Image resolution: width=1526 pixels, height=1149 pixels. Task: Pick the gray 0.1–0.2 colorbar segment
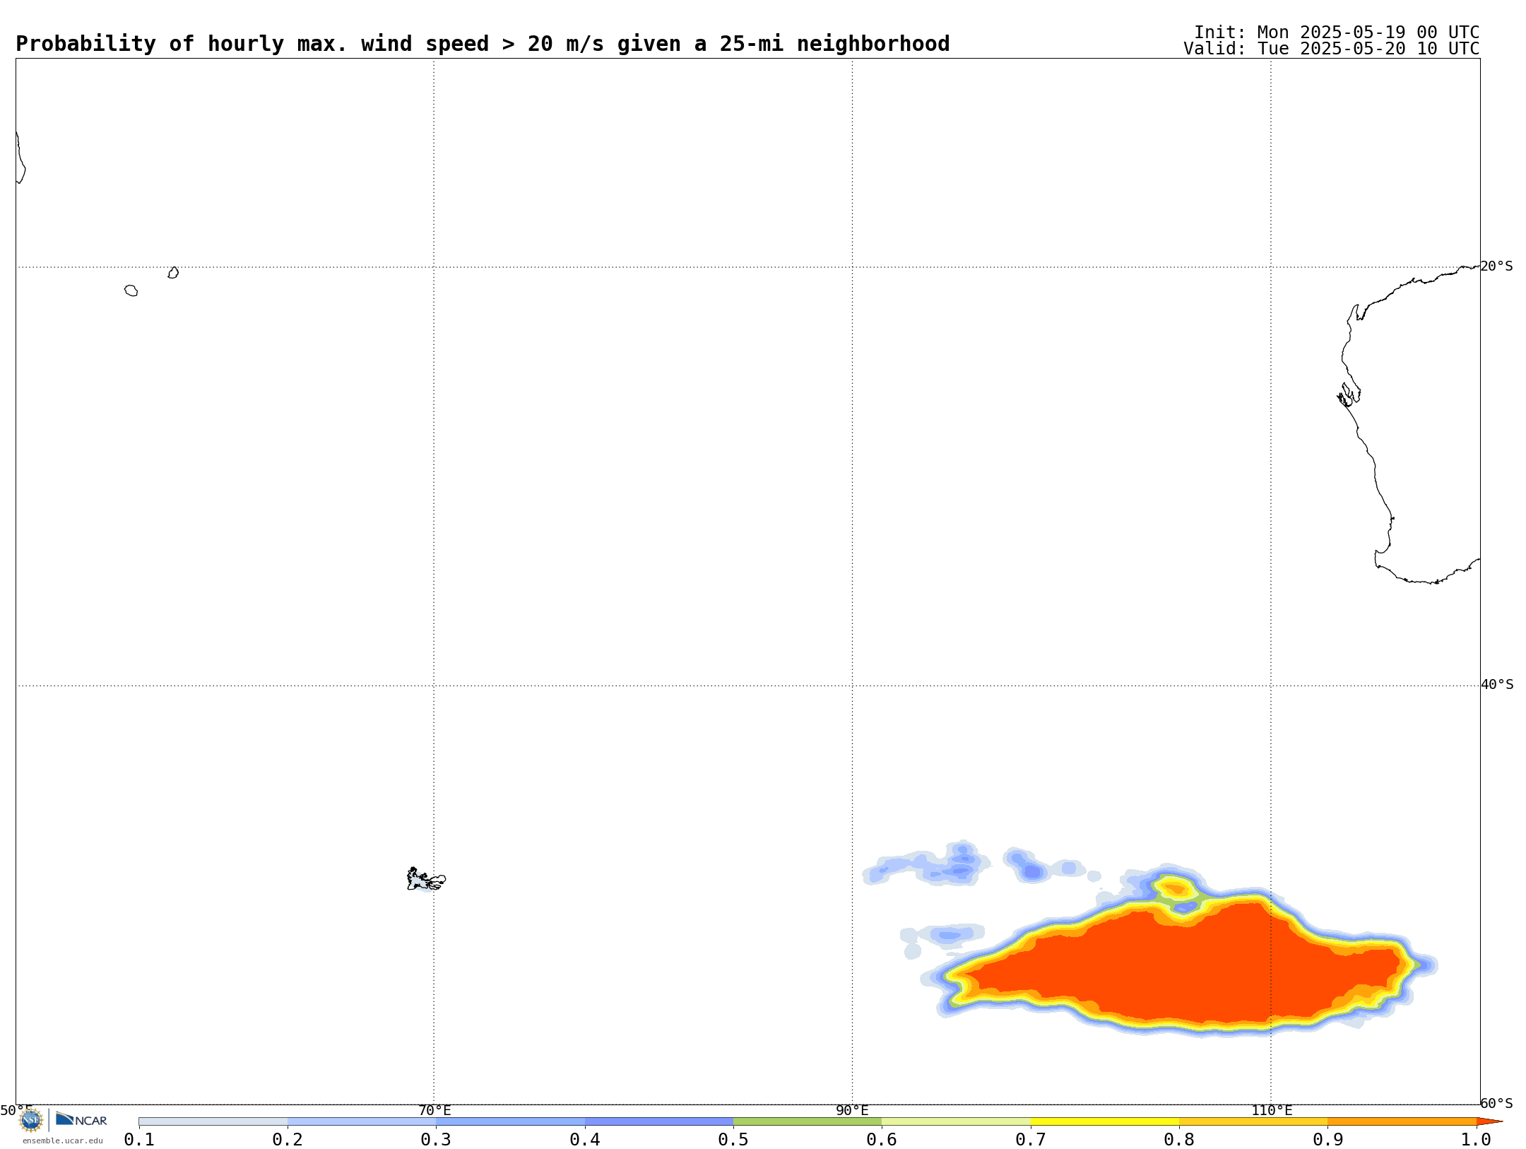(213, 1121)
